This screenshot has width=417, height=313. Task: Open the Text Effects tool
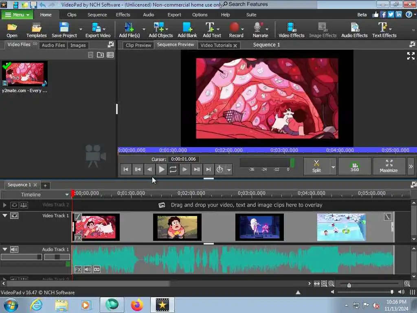384,30
